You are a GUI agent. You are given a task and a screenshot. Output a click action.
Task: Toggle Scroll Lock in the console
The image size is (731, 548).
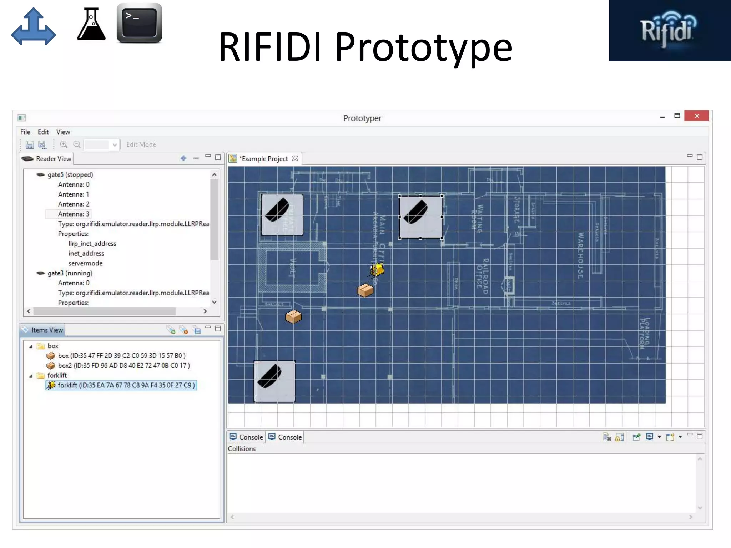[x=620, y=437]
